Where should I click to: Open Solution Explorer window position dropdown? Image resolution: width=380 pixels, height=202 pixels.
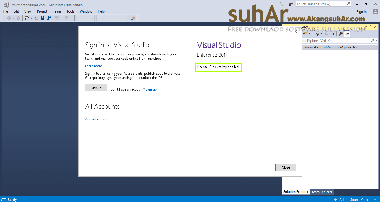point(366,27)
